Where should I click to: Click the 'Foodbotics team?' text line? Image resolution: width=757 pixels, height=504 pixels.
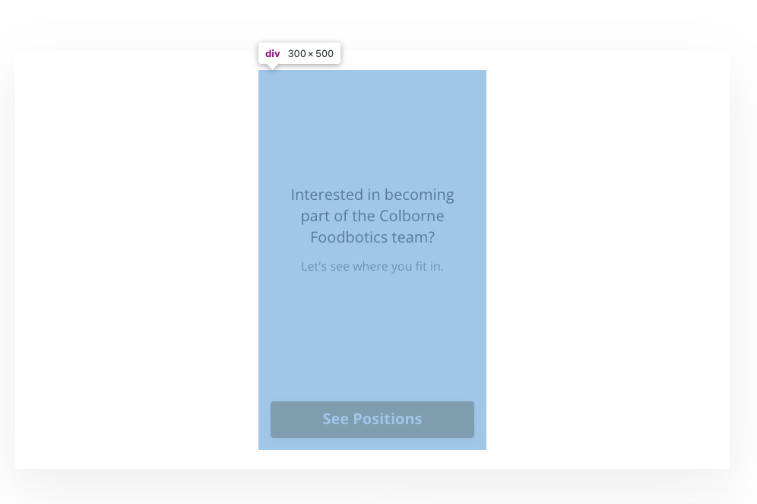point(372,237)
